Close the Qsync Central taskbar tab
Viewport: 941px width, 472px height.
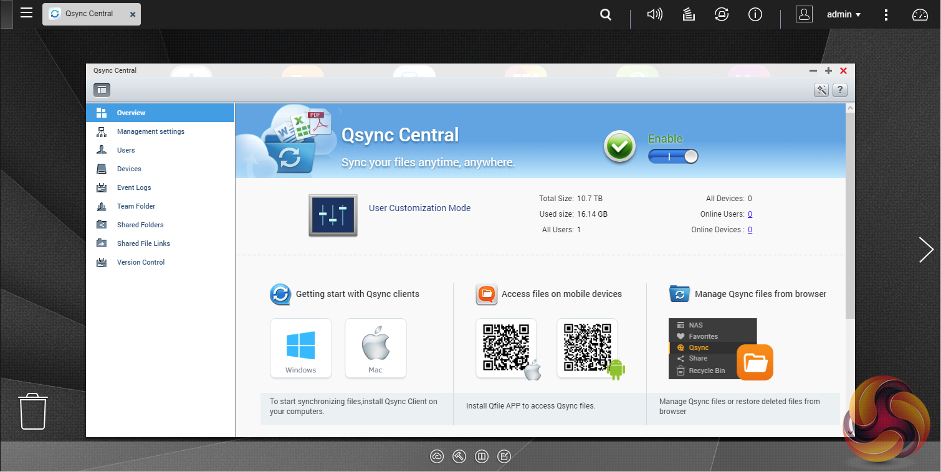pos(133,14)
